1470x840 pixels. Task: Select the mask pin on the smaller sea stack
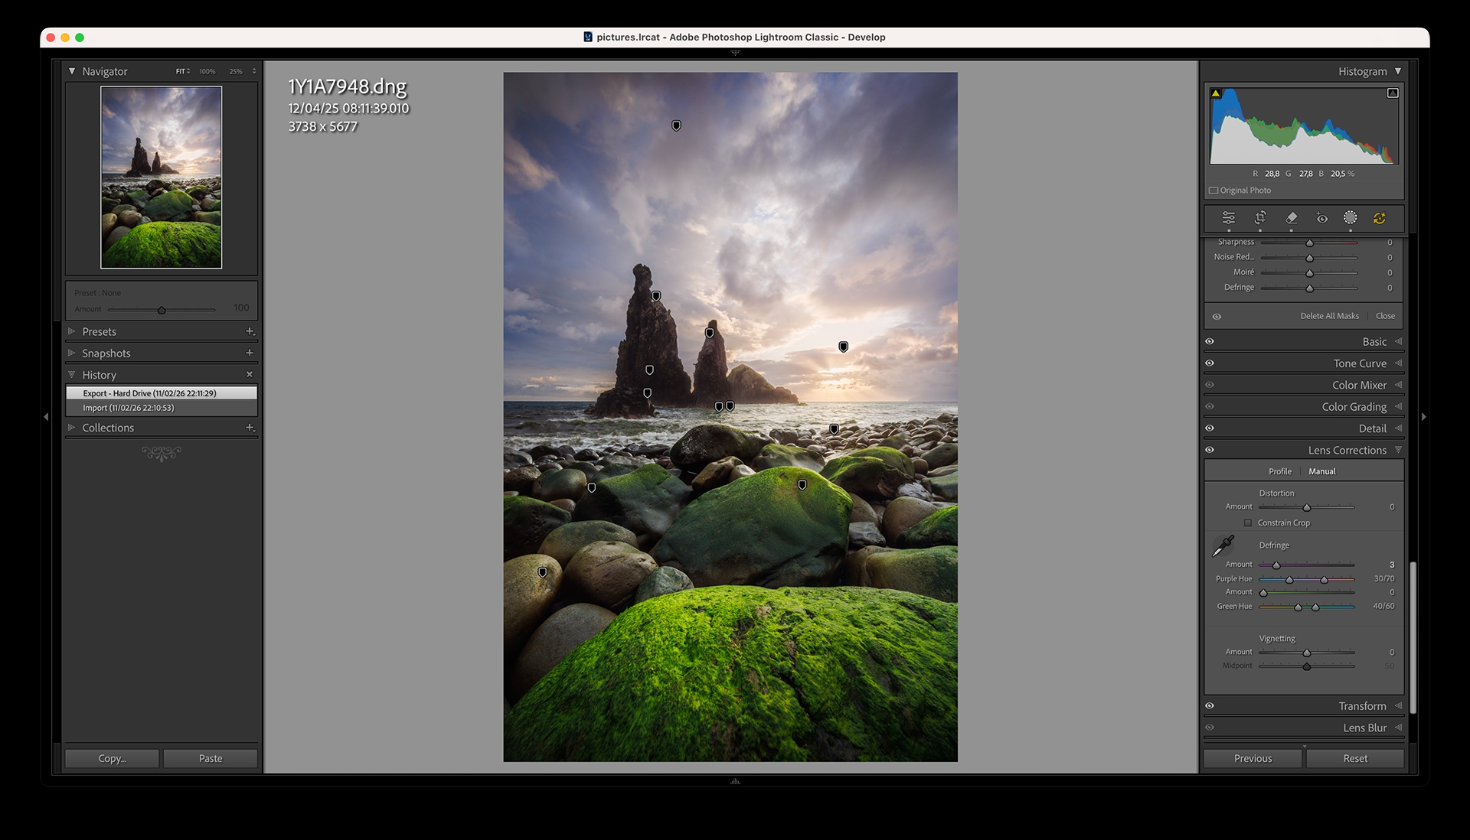[x=710, y=334]
